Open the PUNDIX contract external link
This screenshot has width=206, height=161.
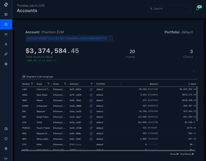91,128
